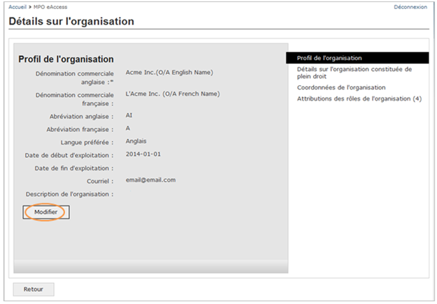Viewport: 437px width, 304px height.
Task: Click the English abbreviation value AI
Action: [x=129, y=115]
